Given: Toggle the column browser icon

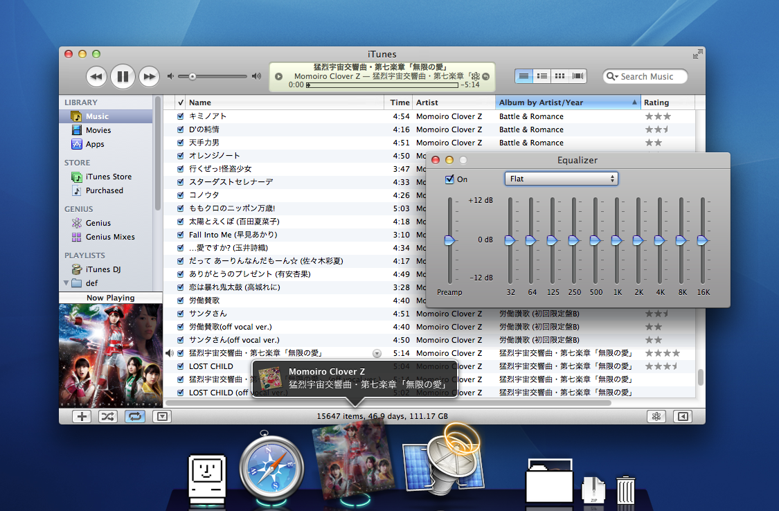Looking at the screenshot, I should tap(683, 416).
